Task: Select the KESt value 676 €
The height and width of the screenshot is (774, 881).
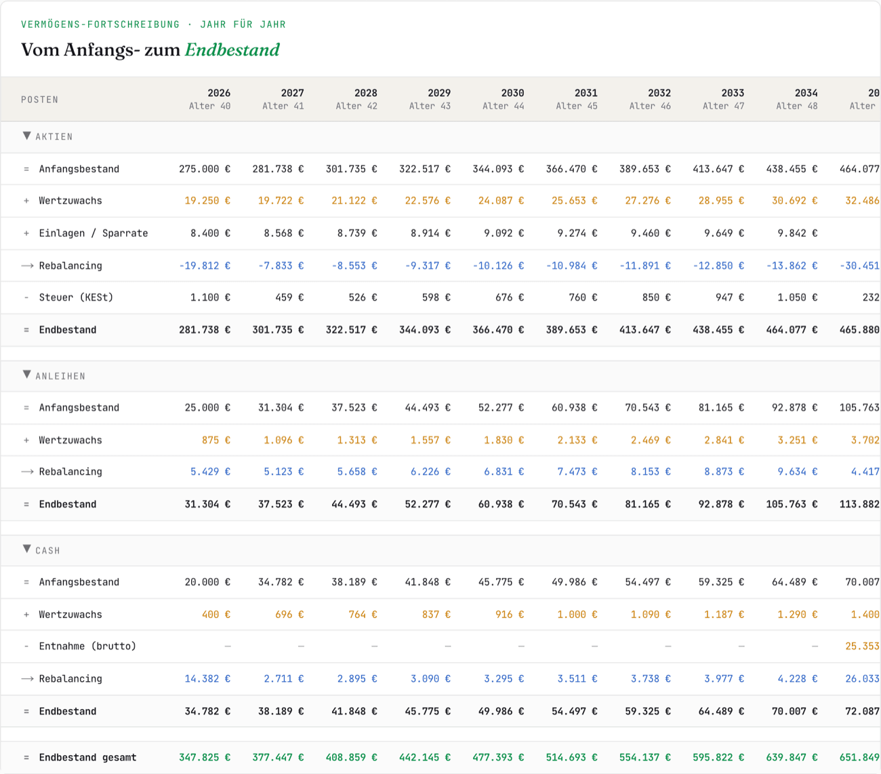Action: point(510,297)
